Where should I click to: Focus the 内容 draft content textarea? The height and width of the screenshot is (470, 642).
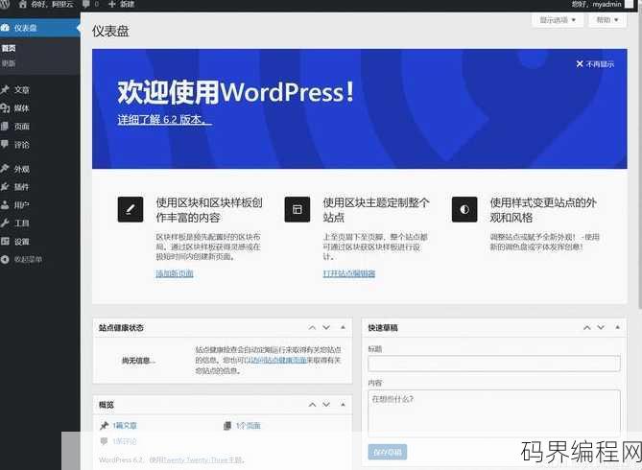click(x=494, y=413)
